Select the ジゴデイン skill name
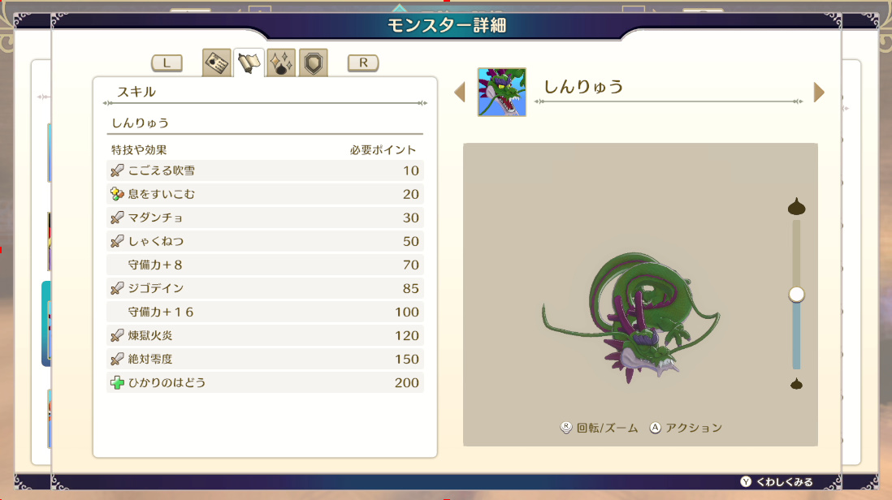The height and width of the screenshot is (500, 892). tap(156, 288)
